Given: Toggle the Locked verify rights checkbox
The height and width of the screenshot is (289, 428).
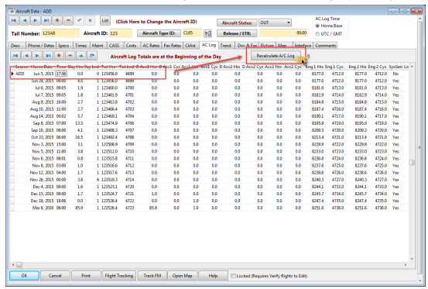Looking at the screenshot, I should [x=233, y=276].
